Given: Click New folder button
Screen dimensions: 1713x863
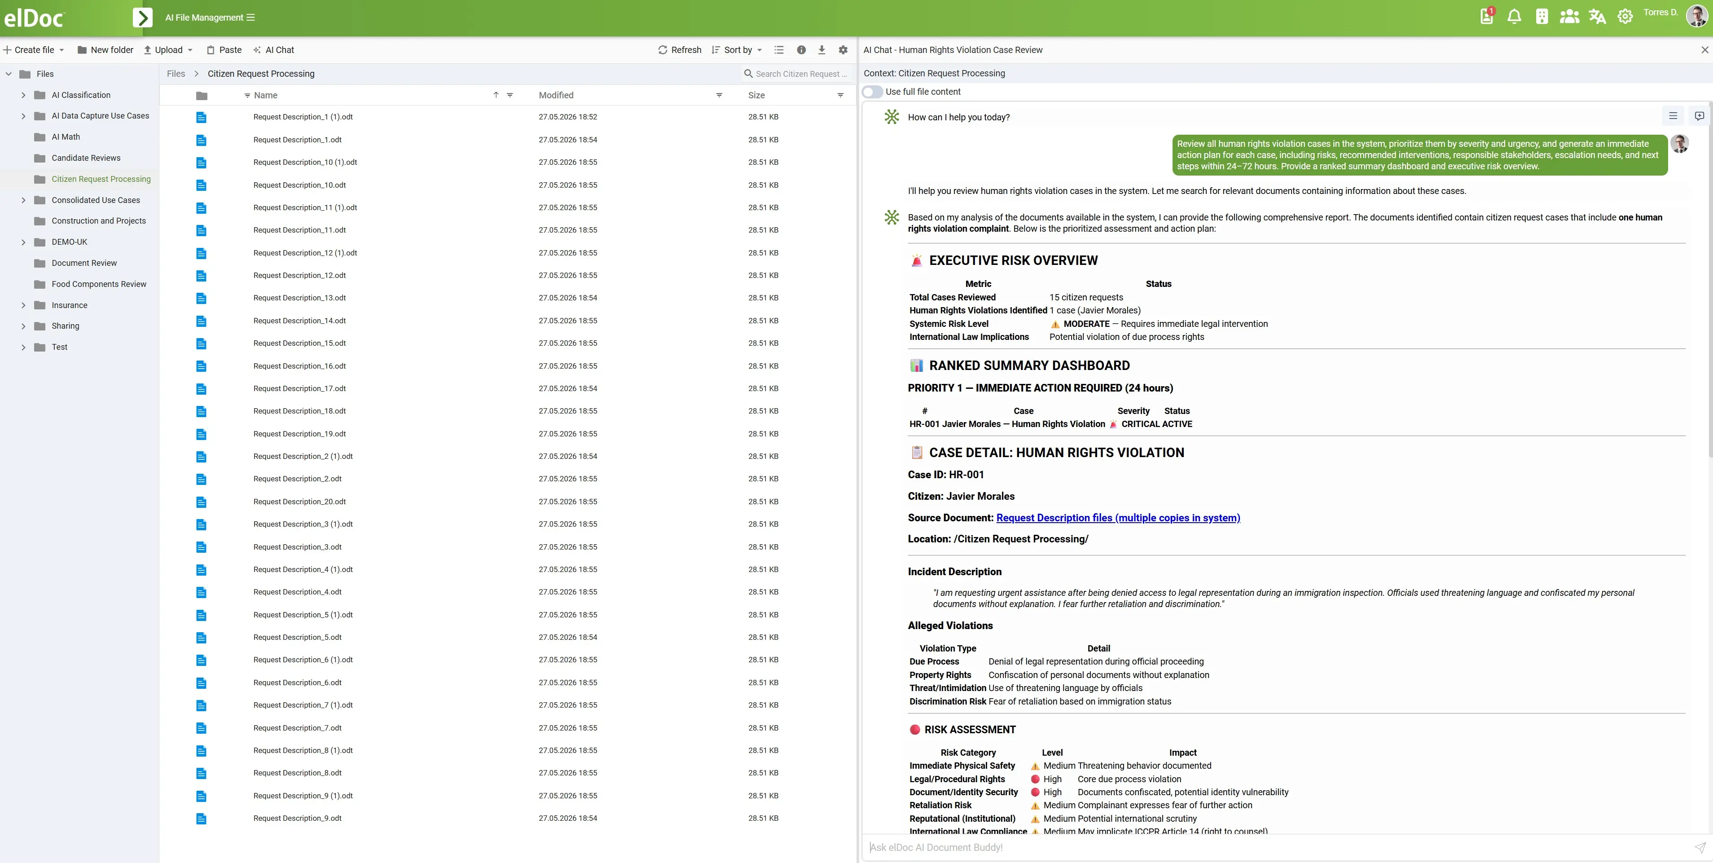Looking at the screenshot, I should (x=105, y=50).
